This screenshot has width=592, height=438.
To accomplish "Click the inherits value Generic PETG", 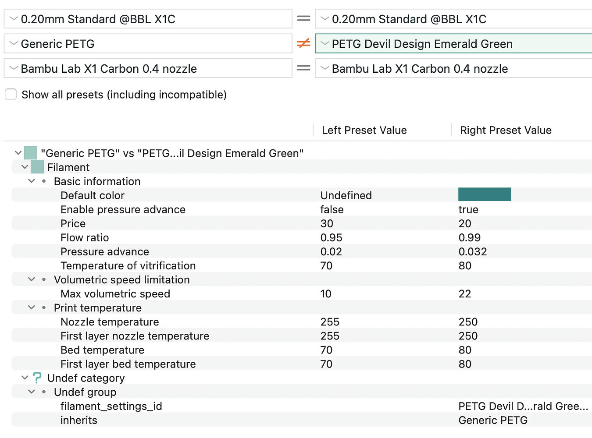I will tap(493, 420).
